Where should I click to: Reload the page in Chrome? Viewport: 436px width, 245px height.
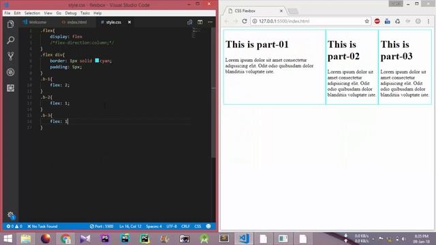click(245, 21)
